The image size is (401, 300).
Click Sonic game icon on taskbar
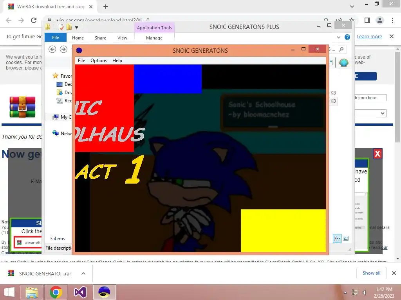point(104,292)
